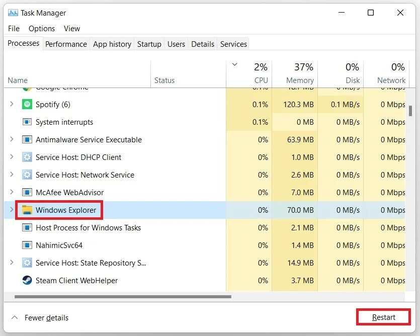The image size is (420, 336).
Task: Close the Task Manager window
Action: [x=400, y=13]
